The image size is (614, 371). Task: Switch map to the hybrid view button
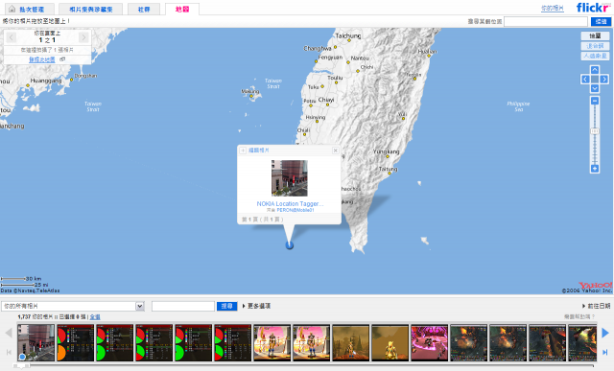pyautogui.click(x=595, y=46)
